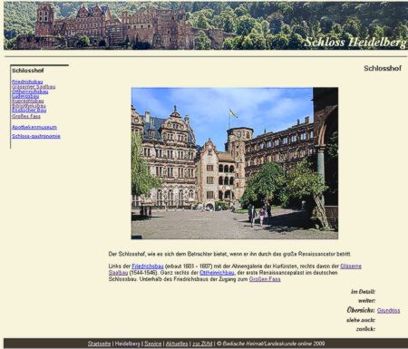The width and height of the screenshot is (408, 349).
Task: Open the Service footer link
Action: point(153,344)
